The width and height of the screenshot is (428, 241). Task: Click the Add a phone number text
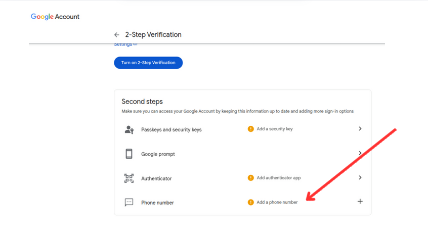click(277, 203)
